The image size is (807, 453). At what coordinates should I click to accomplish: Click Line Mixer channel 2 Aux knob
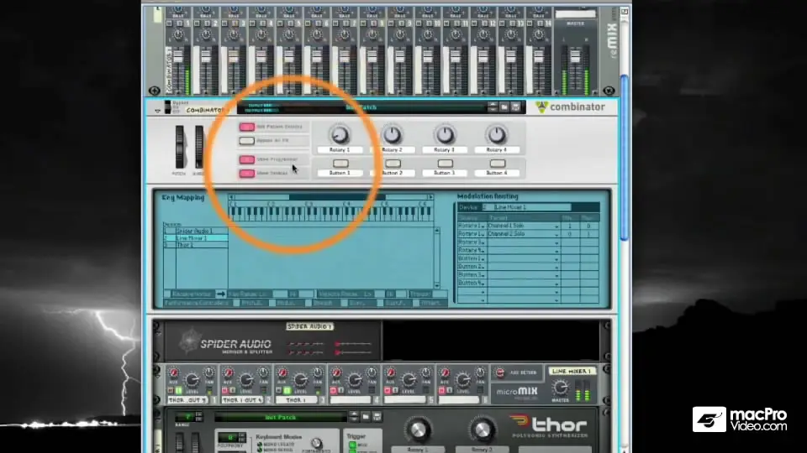tap(228, 372)
